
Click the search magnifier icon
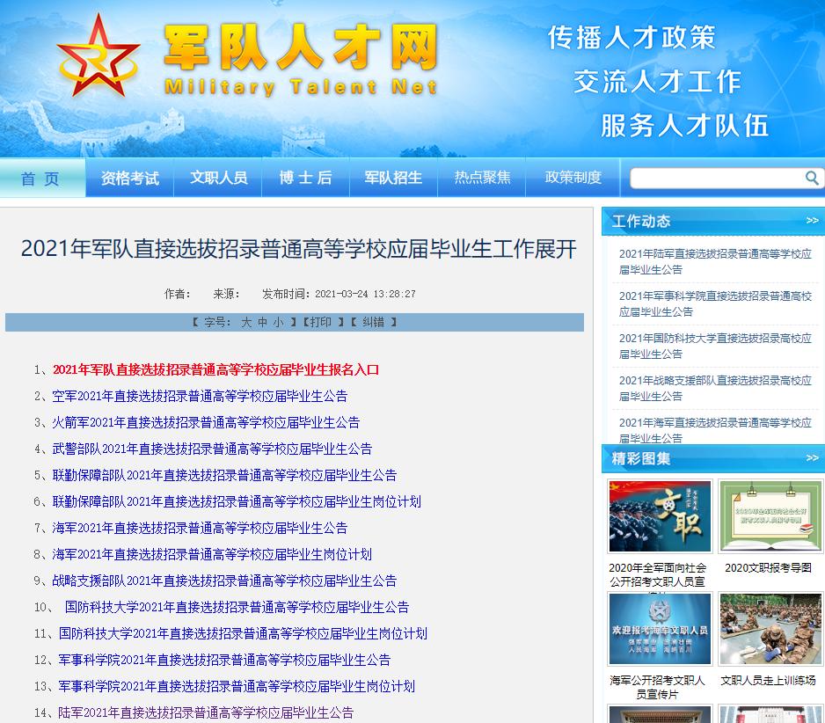click(812, 178)
